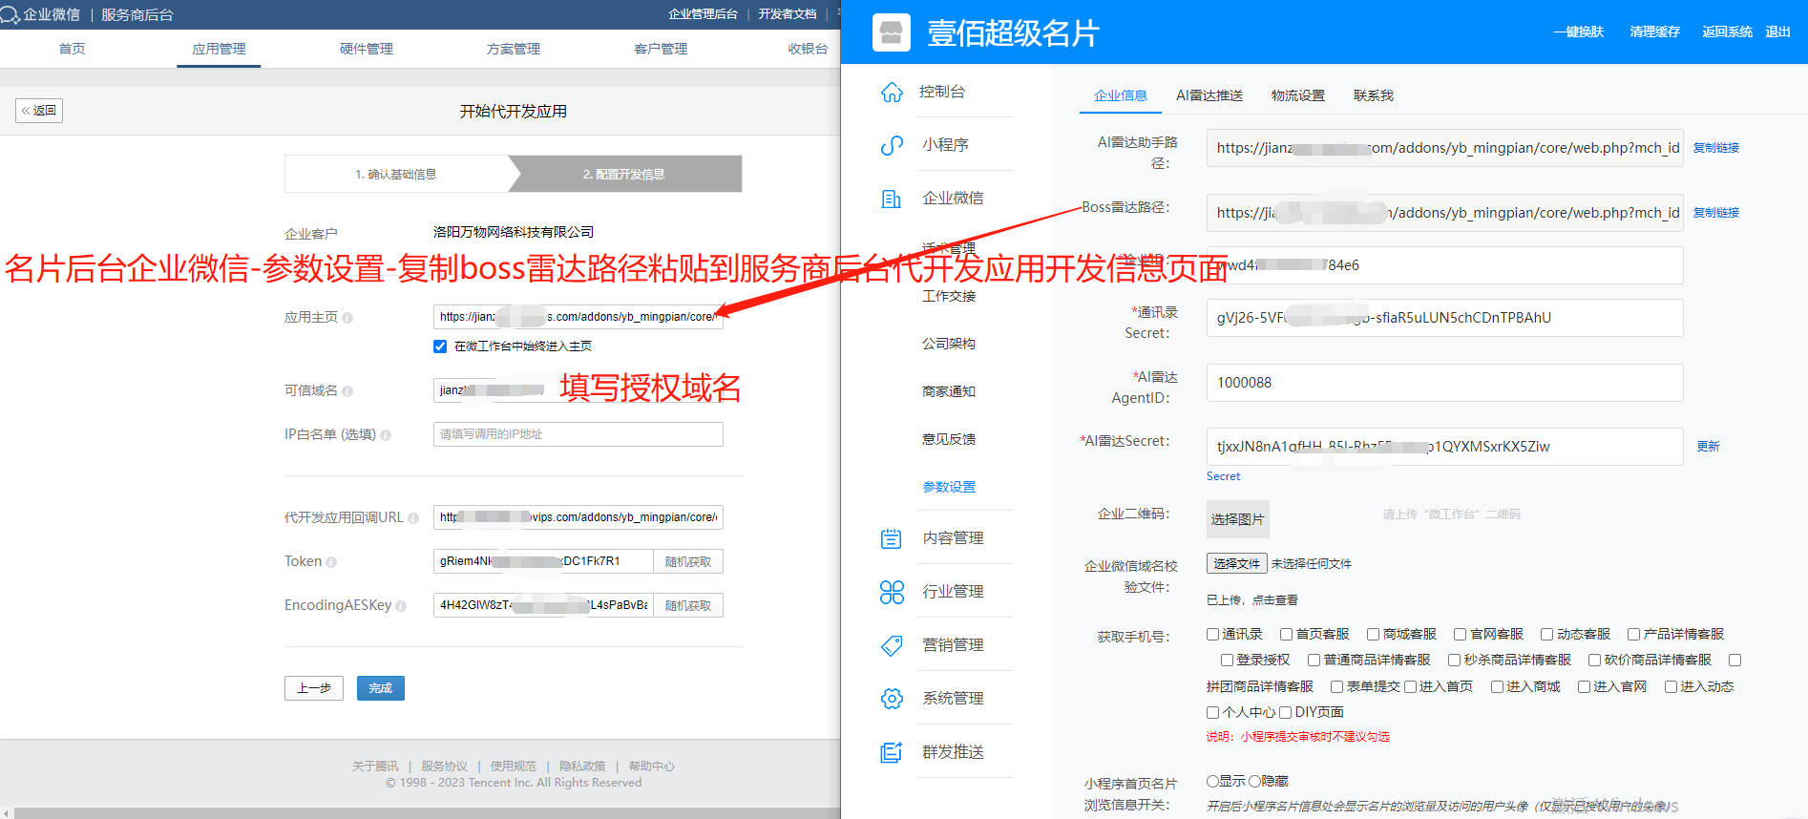Click help icon next to Token
Screen dimensions: 1808x819
pos(331,562)
